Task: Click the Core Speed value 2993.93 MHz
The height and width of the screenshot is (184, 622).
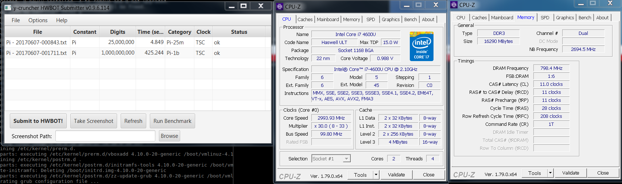Action: pos(331,118)
